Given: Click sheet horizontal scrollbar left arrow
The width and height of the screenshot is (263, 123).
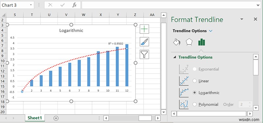Looking at the screenshot, I should click(106, 118).
